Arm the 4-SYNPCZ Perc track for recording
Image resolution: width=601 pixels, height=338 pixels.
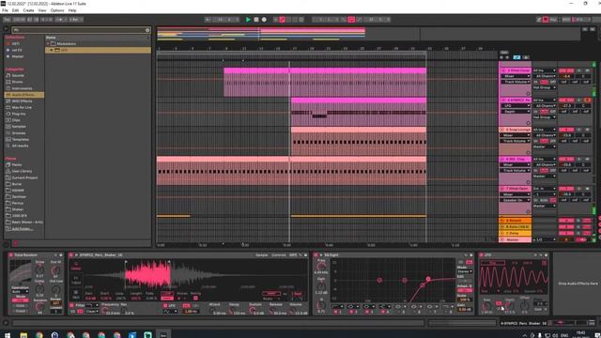click(587, 100)
